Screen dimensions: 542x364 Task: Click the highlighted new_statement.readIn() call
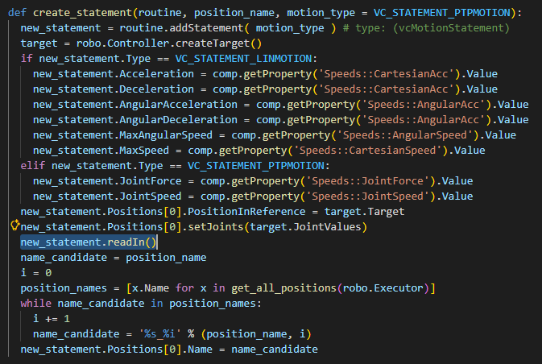(x=89, y=242)
